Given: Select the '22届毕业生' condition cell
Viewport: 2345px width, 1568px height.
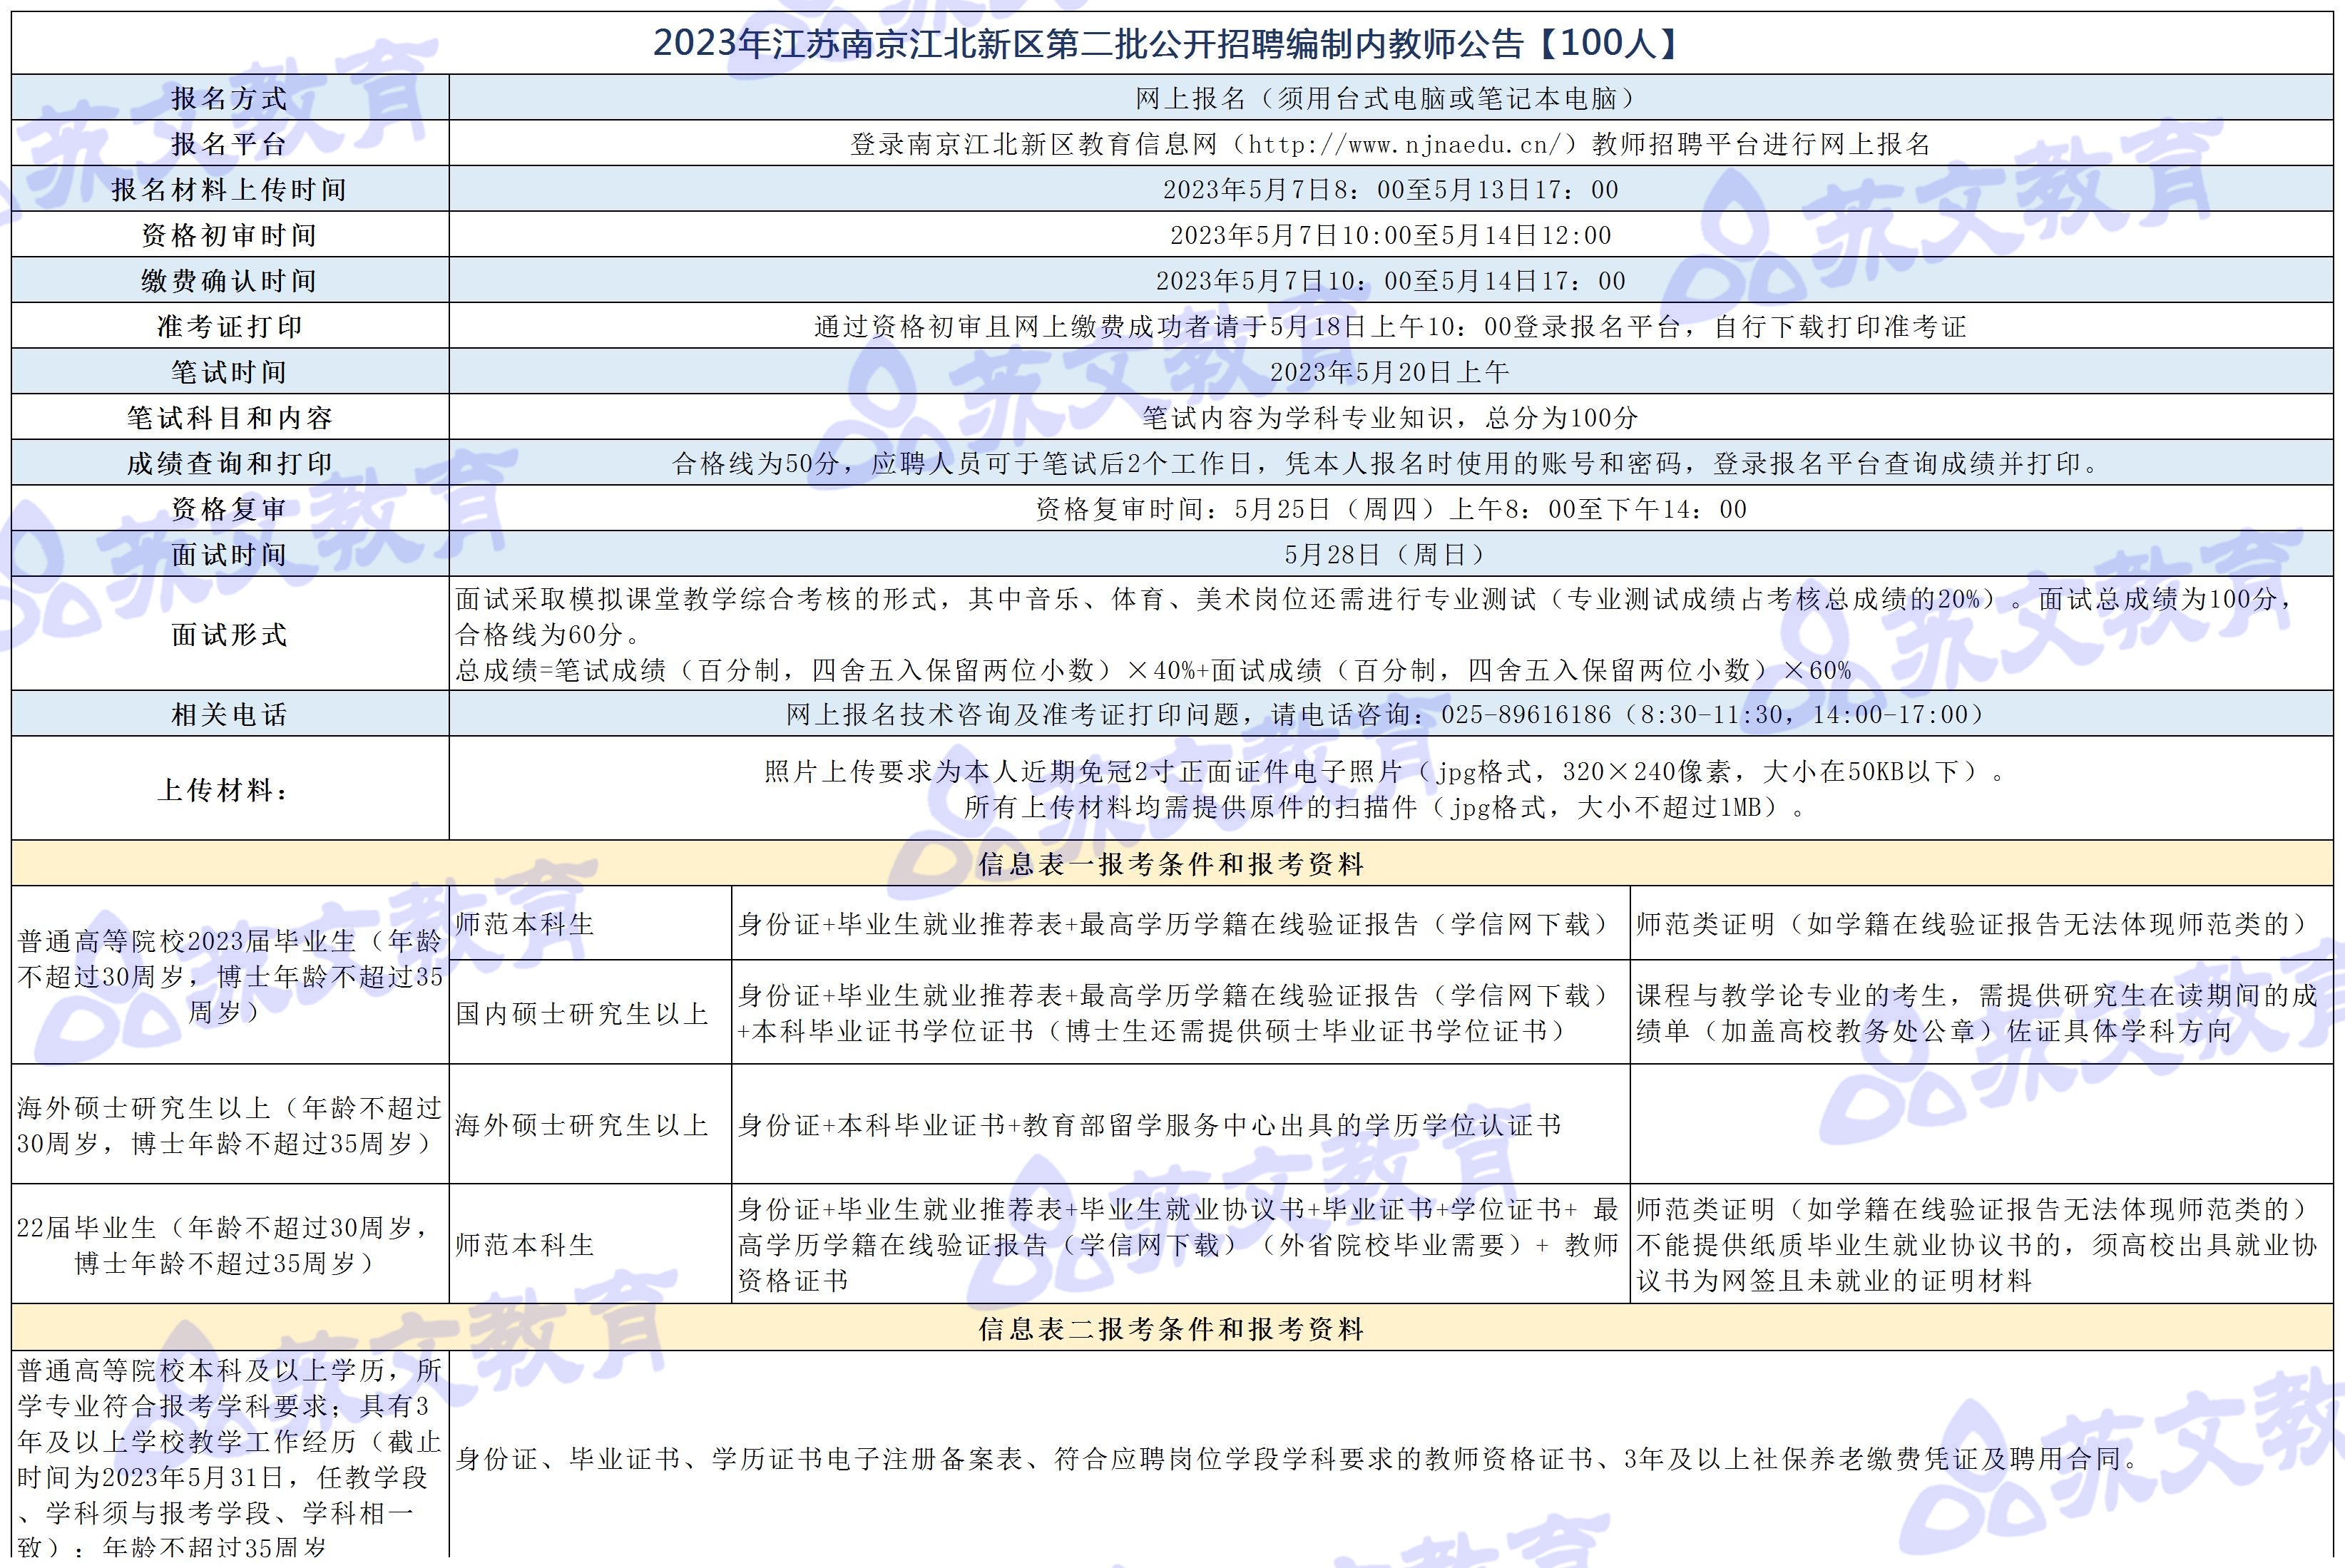Looking at the screenshot, I should (x=230, y=1244).
